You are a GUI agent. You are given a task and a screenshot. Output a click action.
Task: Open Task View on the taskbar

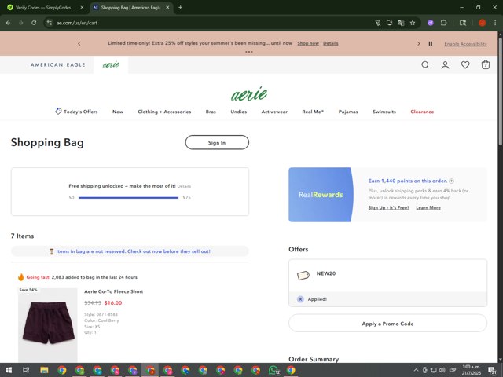pos(26,370)
